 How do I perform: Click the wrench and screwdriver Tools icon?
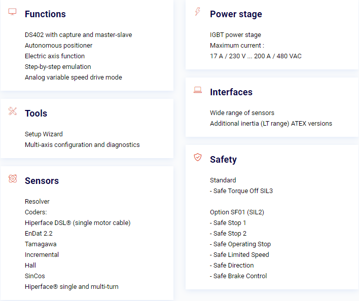tap(13, 111)
